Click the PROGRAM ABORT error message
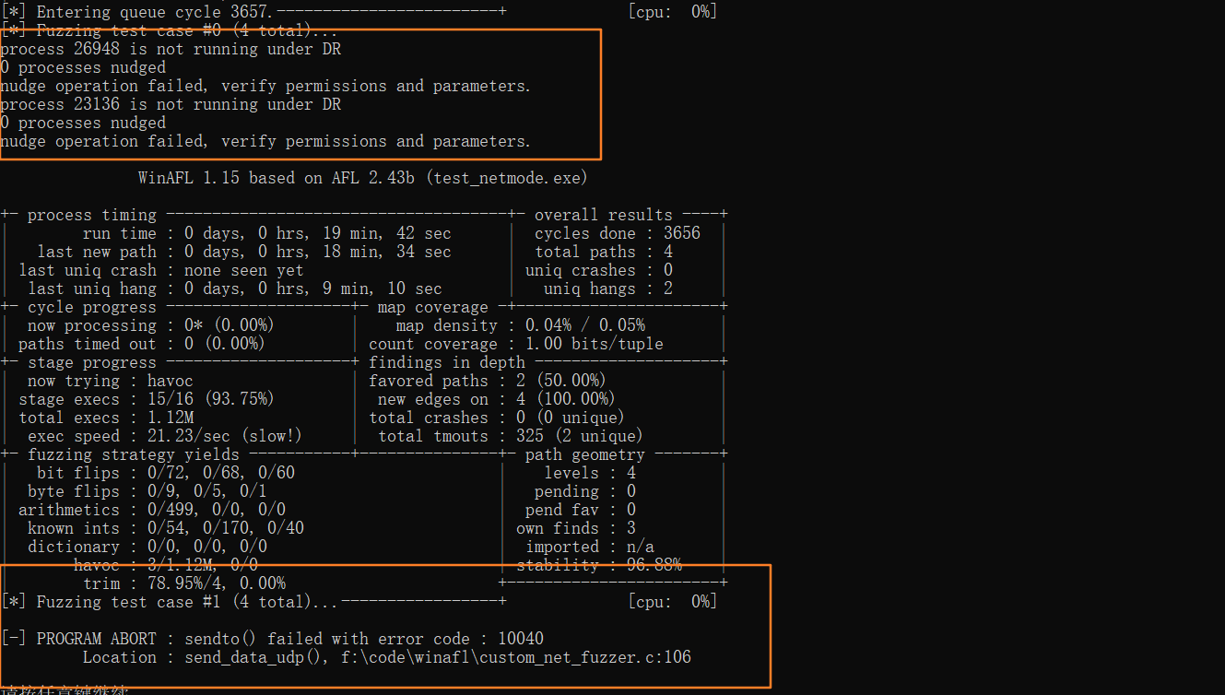 (x=289, y=639)
